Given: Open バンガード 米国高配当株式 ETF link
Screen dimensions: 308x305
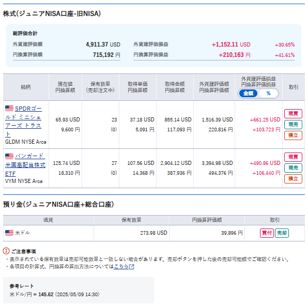Looking at the screenshot, I should coord(25,165).
